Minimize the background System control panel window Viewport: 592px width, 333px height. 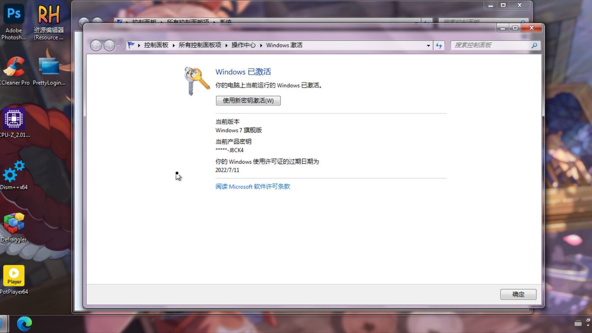491,5
